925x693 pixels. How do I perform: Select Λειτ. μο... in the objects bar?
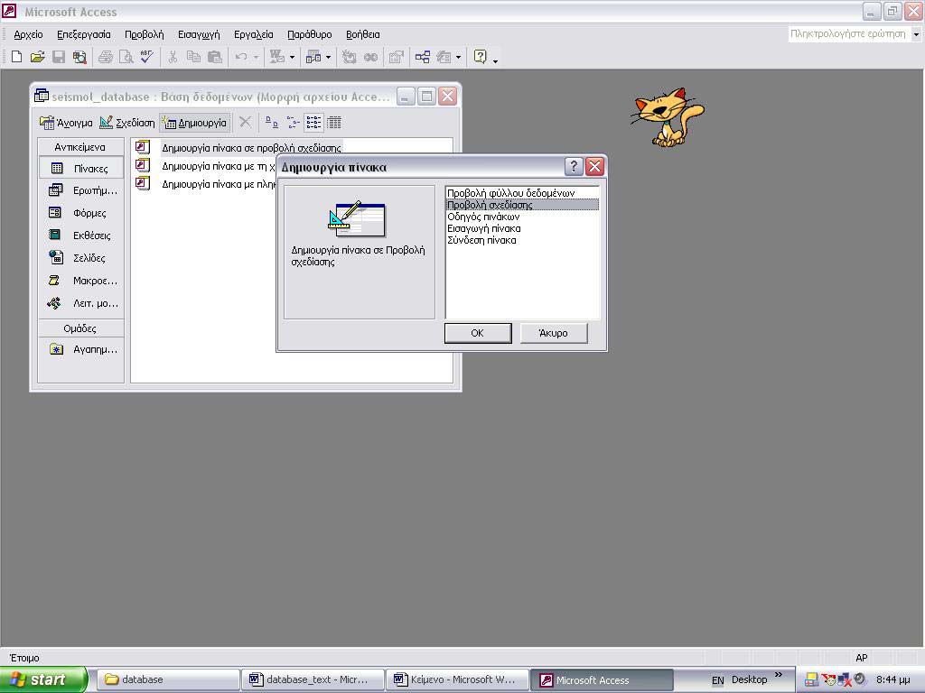(x=81, y=303)
